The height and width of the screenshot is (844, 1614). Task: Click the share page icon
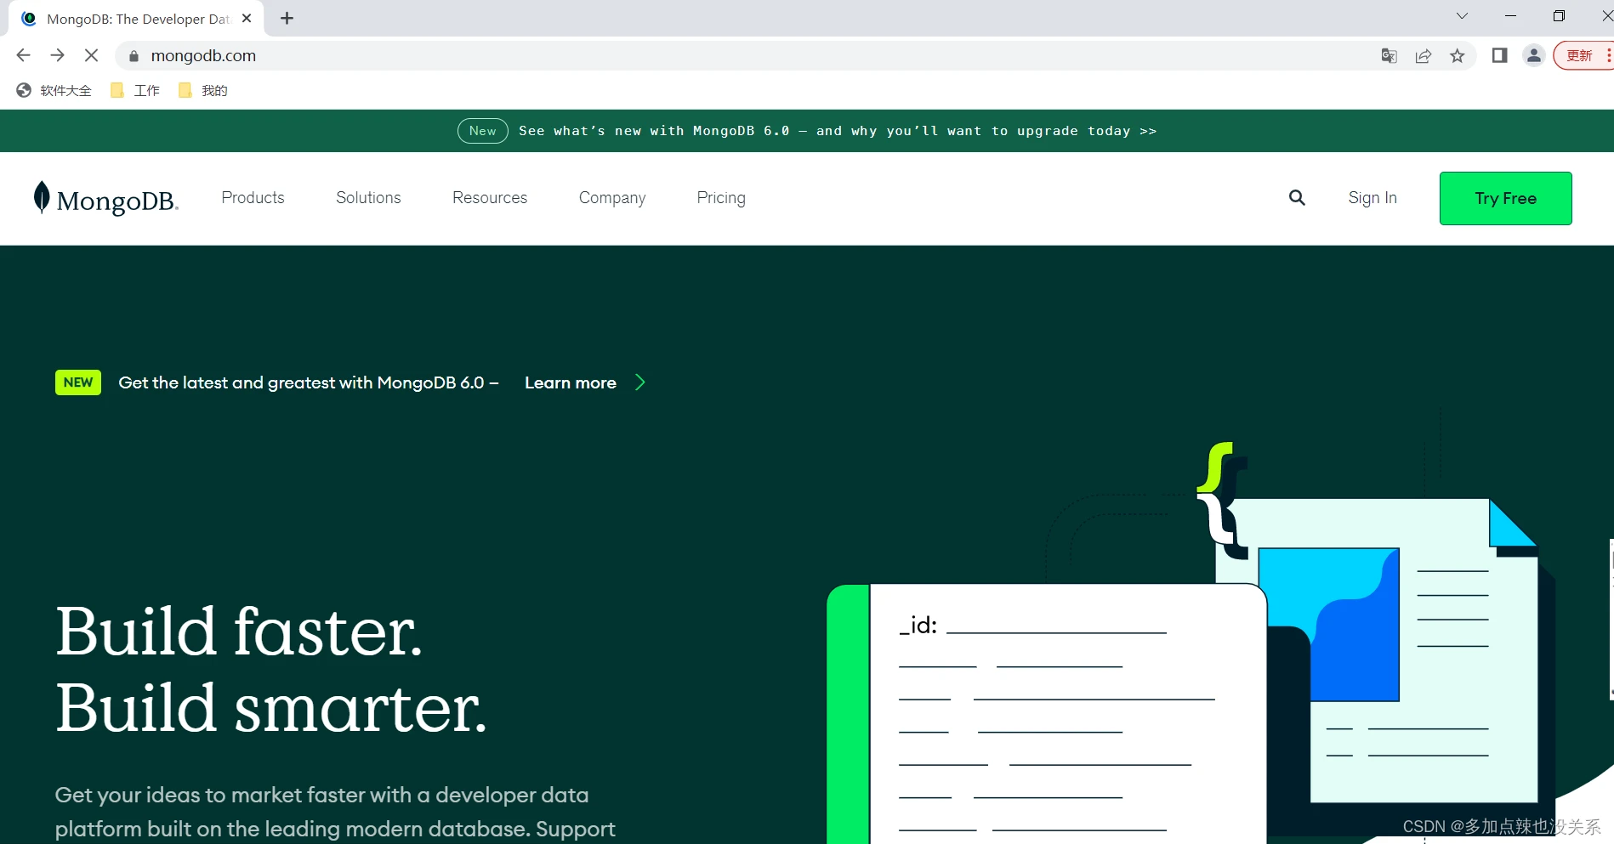pyautogui.click(x=1424, y=56)
